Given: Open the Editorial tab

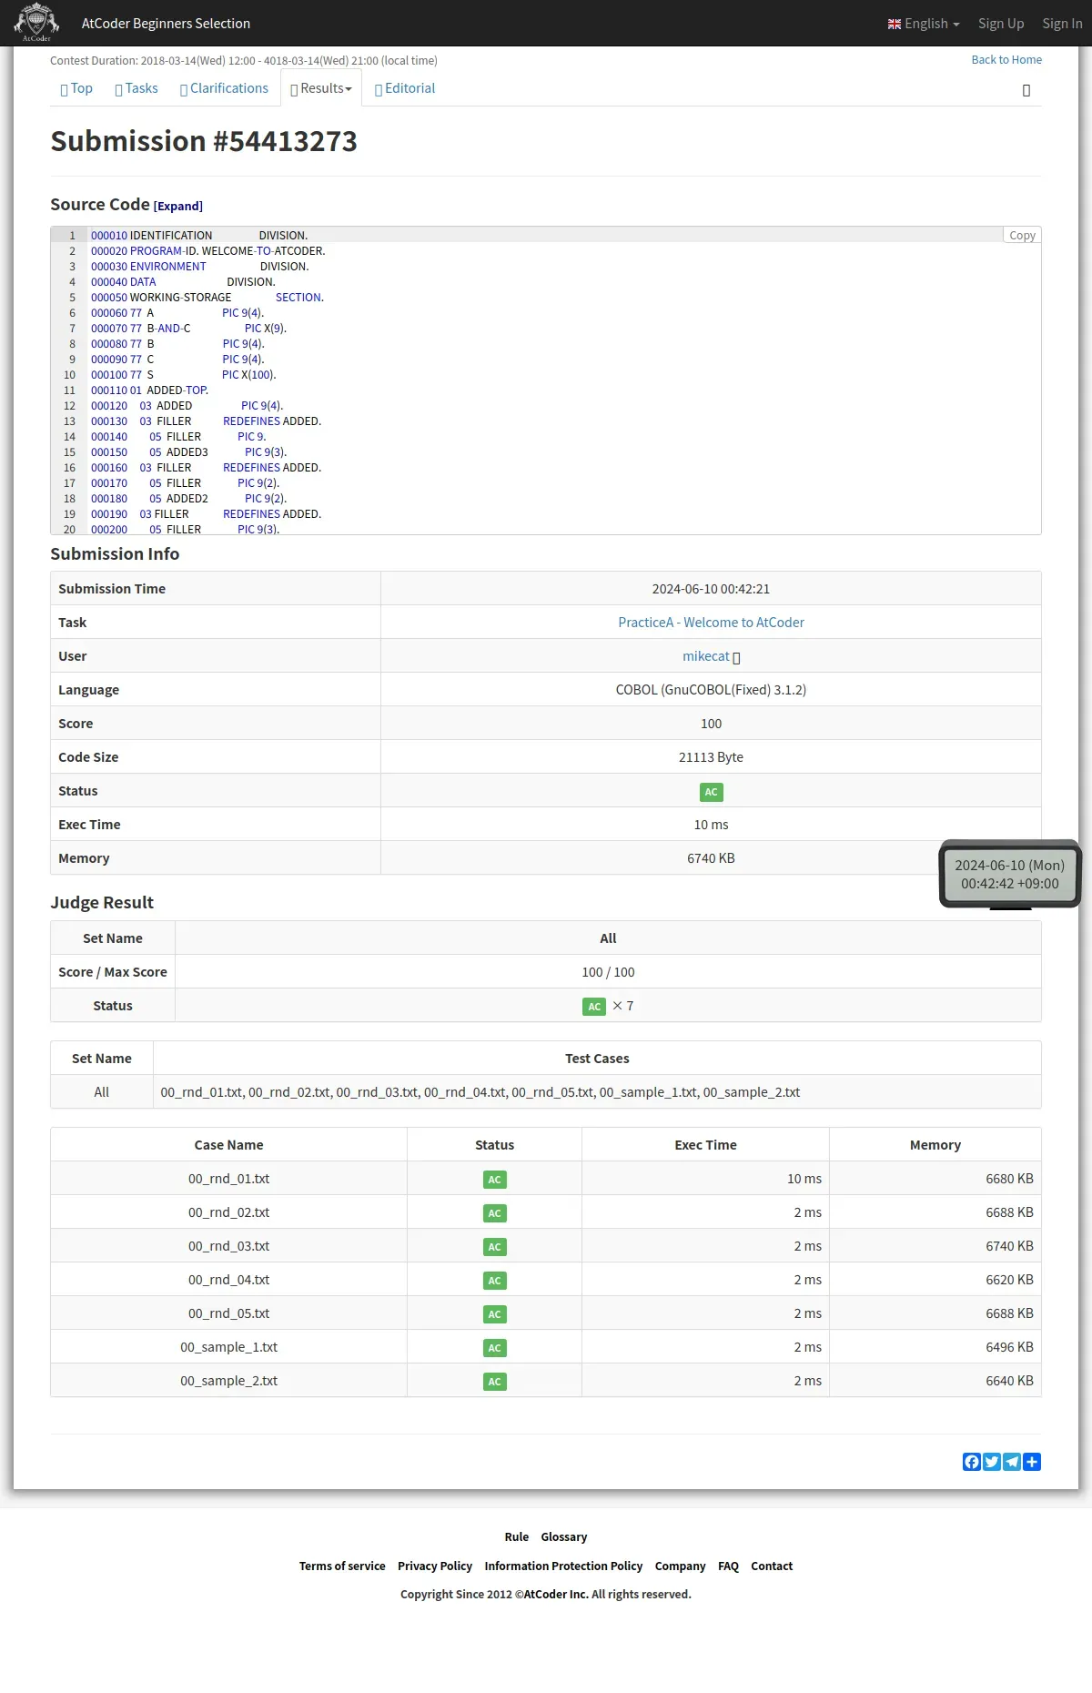Looking at the screenshot, I should tap(405, 88).
